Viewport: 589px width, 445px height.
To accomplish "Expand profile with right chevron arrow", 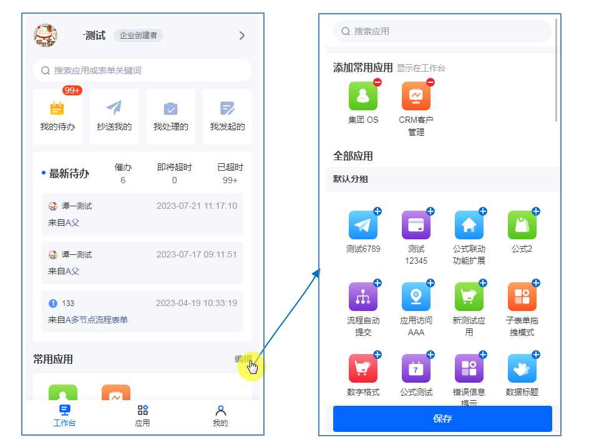I will click(242, 36).
